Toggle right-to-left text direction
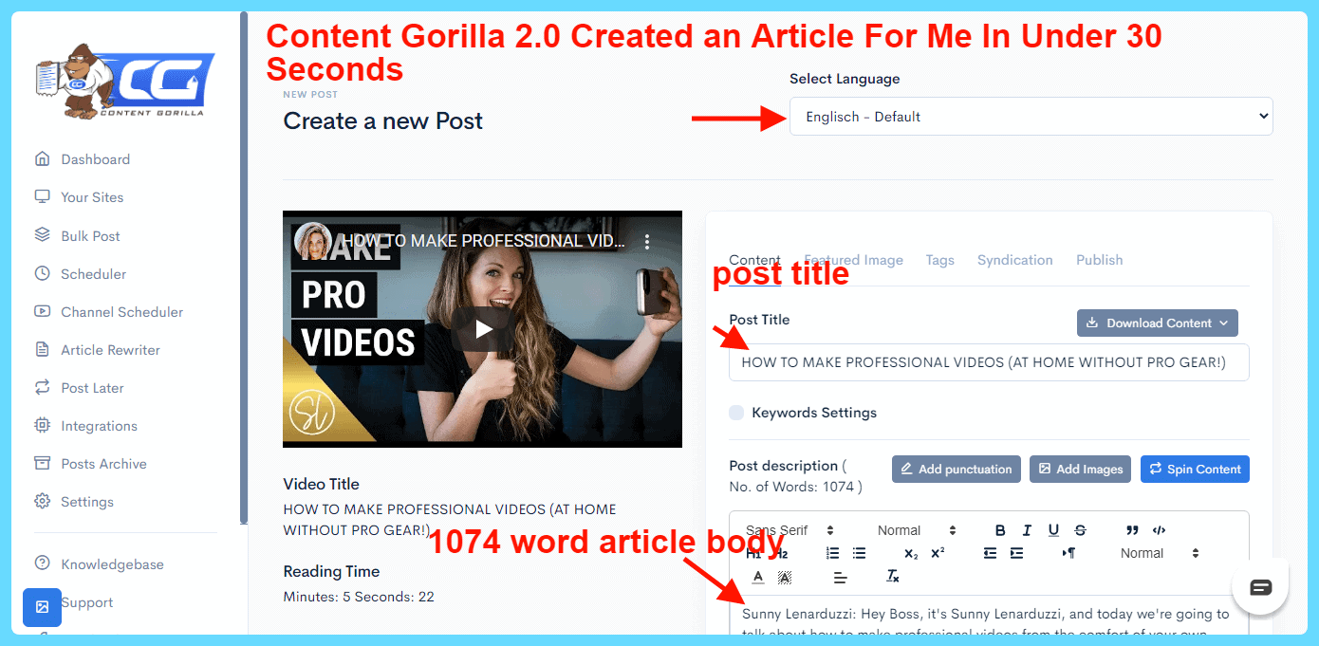The image size is (1319, 646). (x=1068, y=553)
